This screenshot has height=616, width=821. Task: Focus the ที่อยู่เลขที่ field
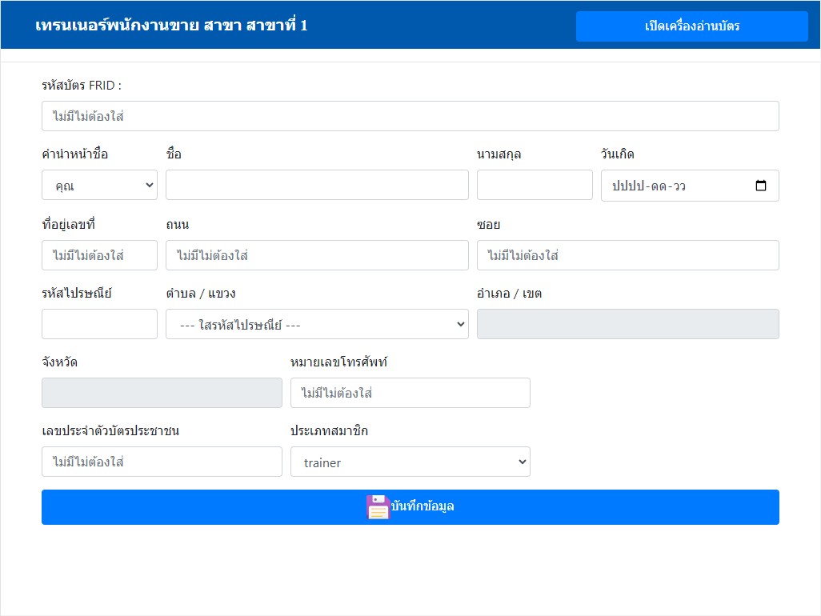(99, 255)
